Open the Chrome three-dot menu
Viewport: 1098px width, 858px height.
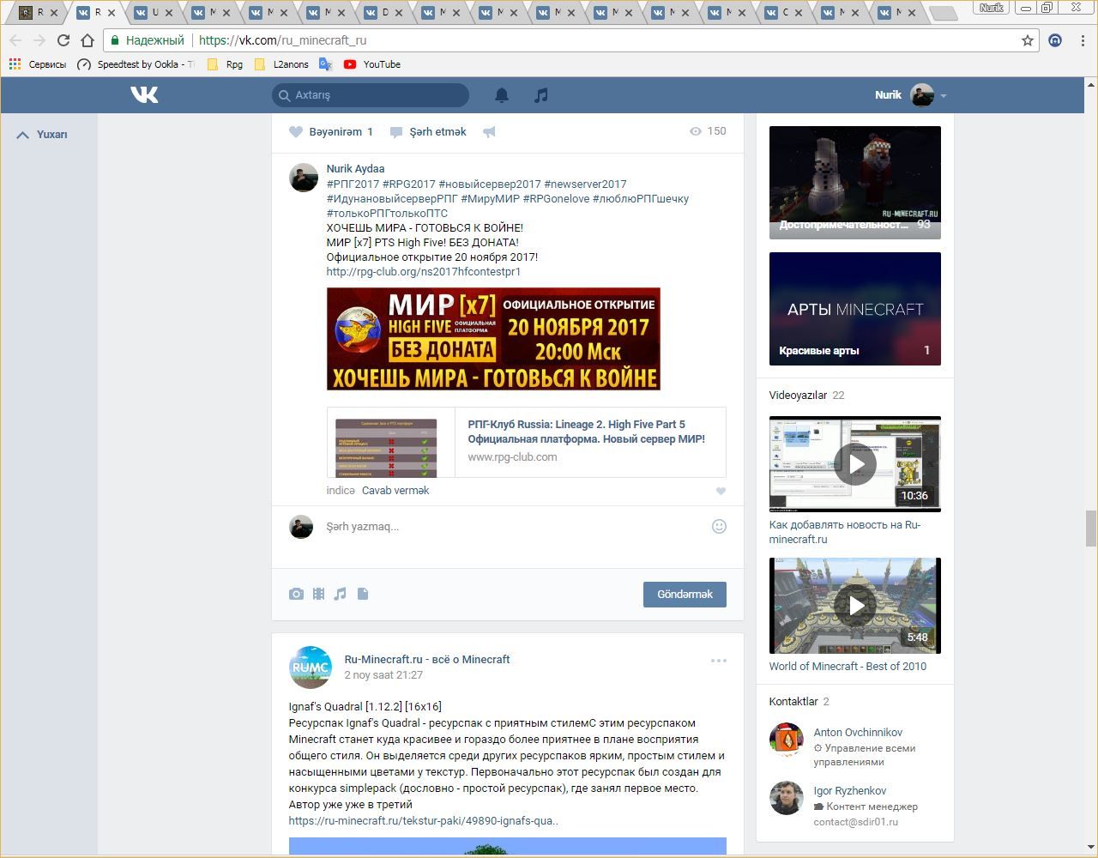[1083, 40]
